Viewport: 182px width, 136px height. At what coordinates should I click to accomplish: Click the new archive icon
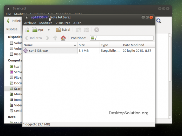27,30
